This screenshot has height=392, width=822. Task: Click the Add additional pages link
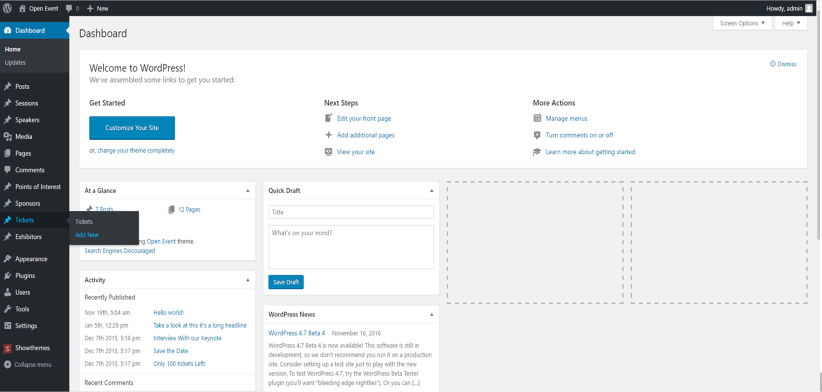point(366,135)
